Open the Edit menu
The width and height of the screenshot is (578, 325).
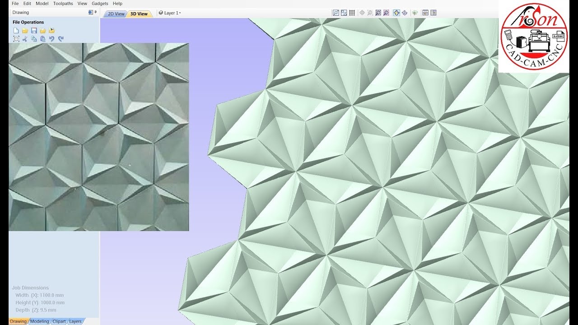point(27,4)
